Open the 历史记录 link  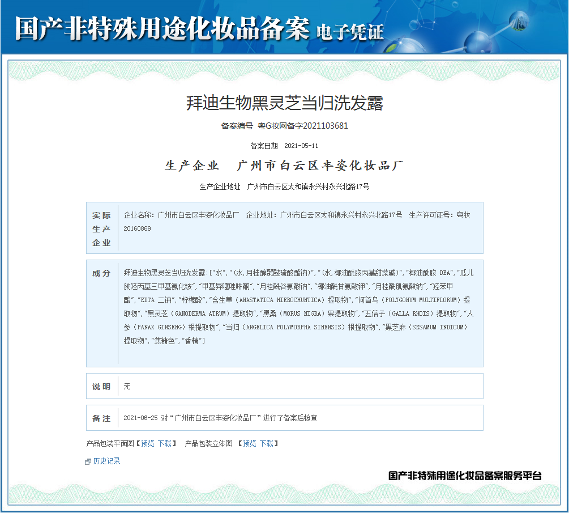click(107, 461)
